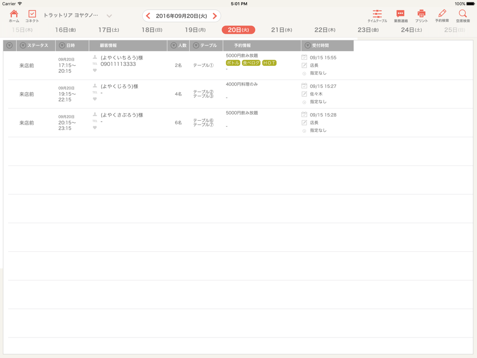Click the Print (プリント) icon
Viewport: 477px width, 358px height.
click(421, 16)
